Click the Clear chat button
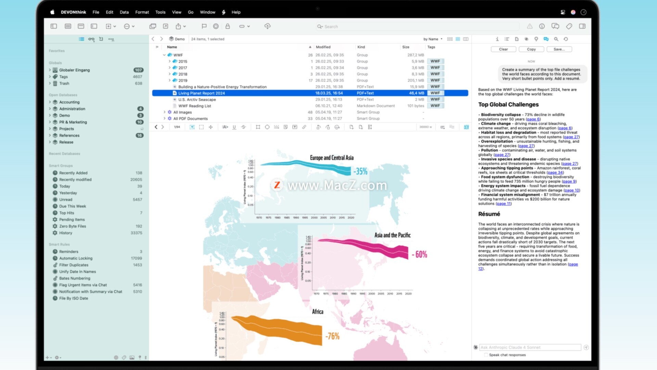The height and width of the screenshot is (370, 657). point(503,49)
